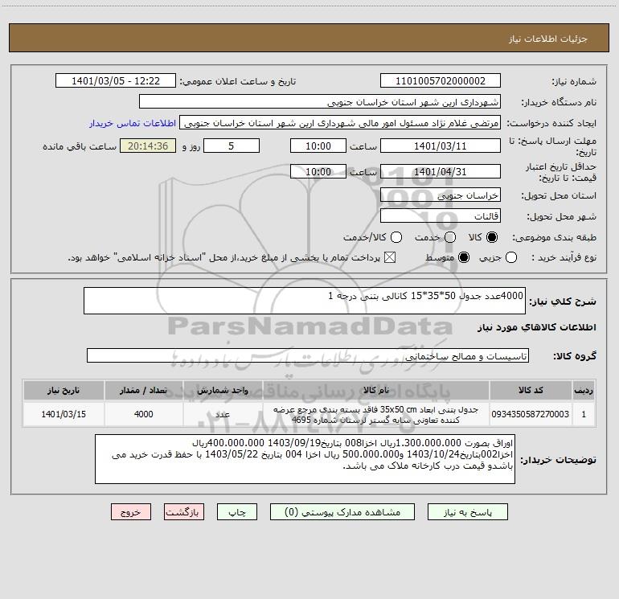619x599 pixels.
Task: Open اطلاعات تماس خریدار link
Action: [x=133, y=123]
